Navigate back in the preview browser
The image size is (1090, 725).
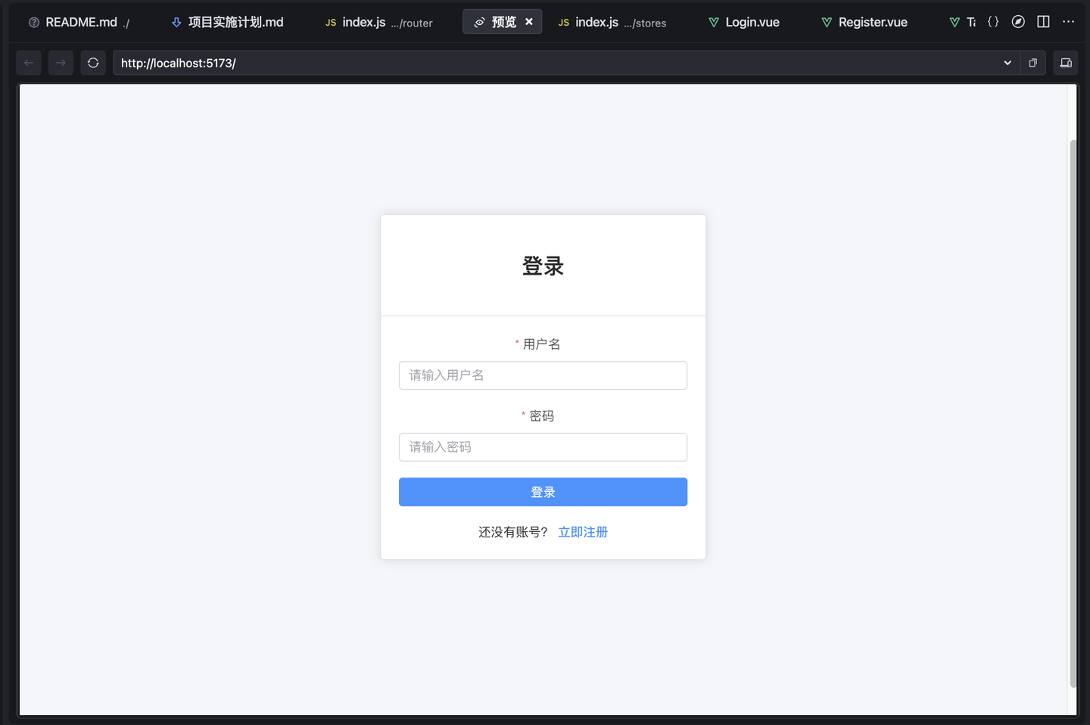click(x=28, y=63)
